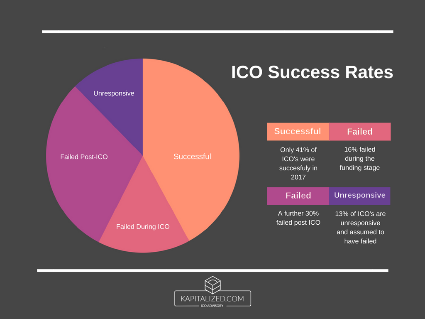425x319 pixels.
Task: Select the ICO Success Rates title
Action: pos(312,72)
